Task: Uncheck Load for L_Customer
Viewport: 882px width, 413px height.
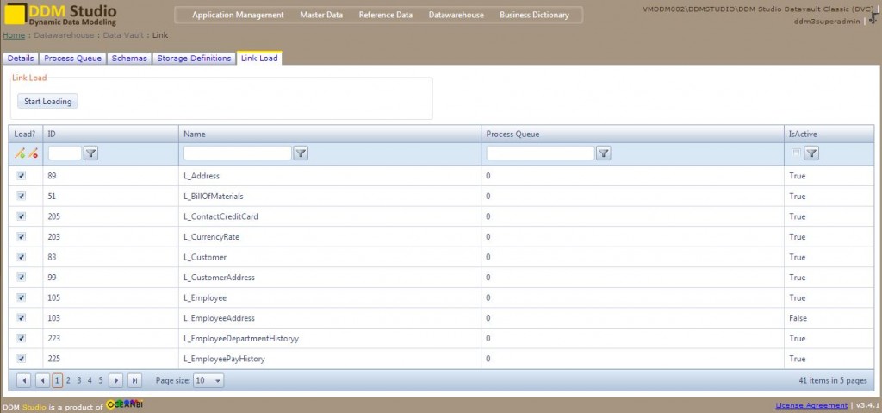Action: (22, 257)
